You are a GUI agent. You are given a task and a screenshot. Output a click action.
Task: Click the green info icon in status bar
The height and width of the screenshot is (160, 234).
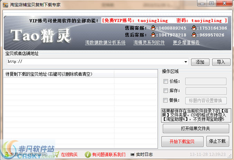[x=87, y=154]
